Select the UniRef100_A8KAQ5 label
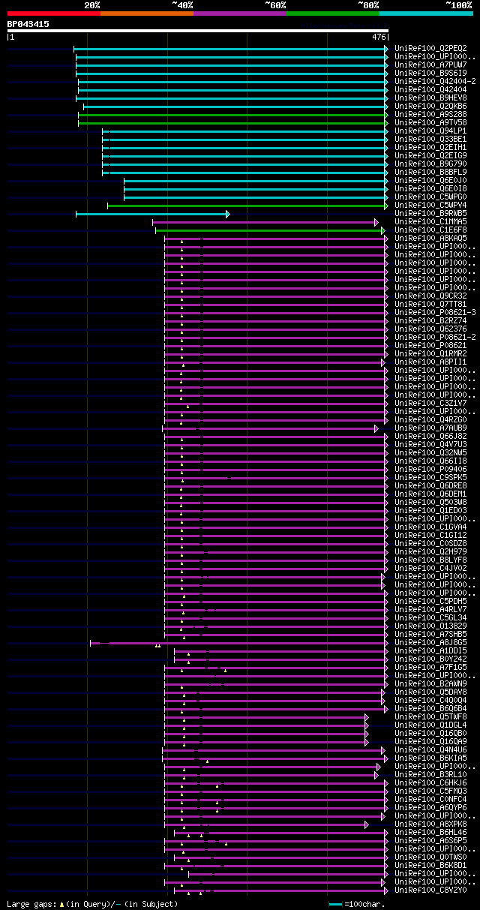Viewport: 480px width, 910px height. pos(430,238)
